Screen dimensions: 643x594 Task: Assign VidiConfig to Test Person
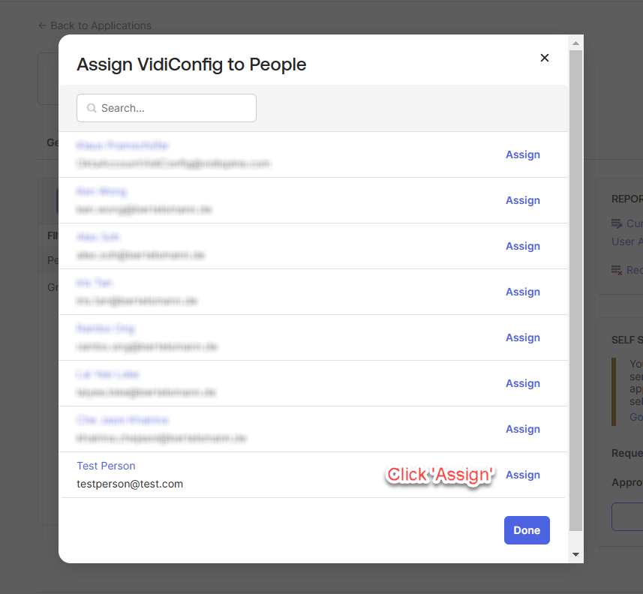pos(523,475)
